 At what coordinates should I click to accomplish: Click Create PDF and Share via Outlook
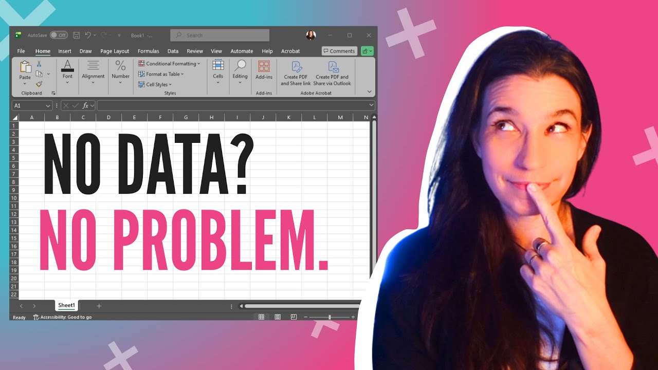click(x=332, y=73)
